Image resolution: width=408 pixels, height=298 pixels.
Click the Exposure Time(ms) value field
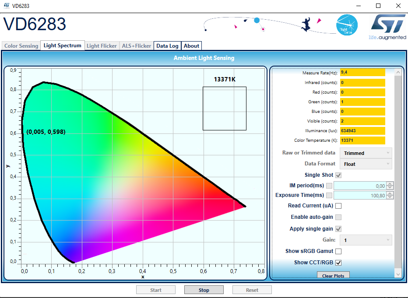pos(360,195)
